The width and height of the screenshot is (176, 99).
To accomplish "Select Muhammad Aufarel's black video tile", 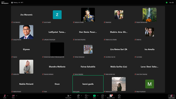I will 57,49.
